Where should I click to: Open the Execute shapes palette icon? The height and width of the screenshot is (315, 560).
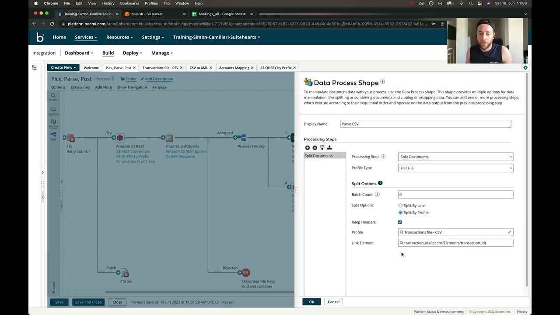[53, 123]
